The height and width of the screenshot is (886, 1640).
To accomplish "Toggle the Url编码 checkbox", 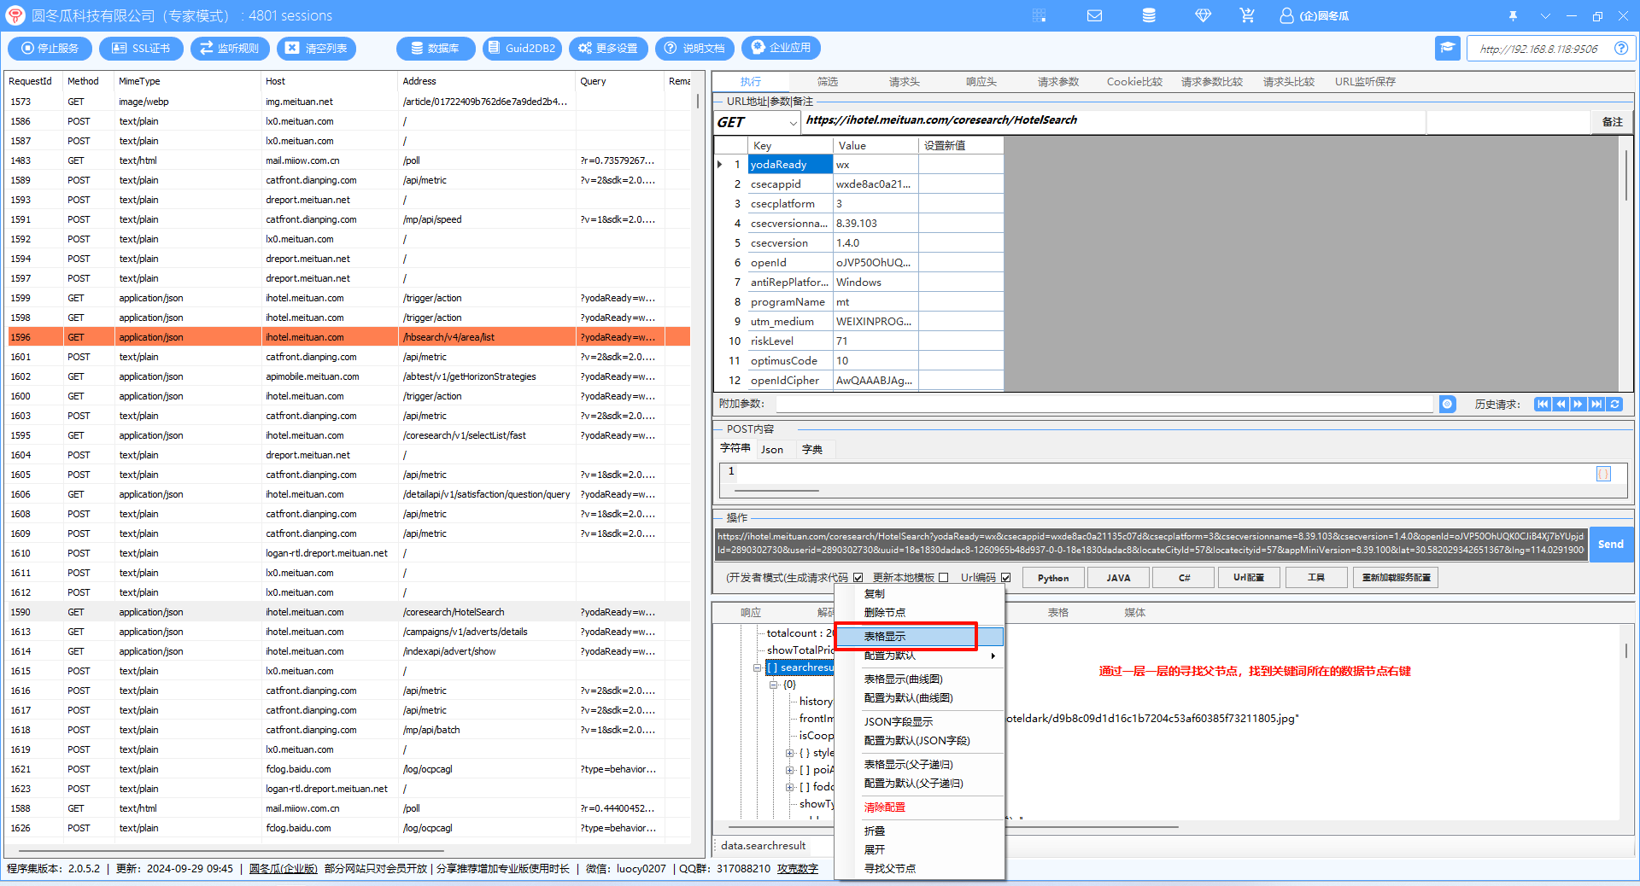I will pyautogui.click(x=1005, y=578).
